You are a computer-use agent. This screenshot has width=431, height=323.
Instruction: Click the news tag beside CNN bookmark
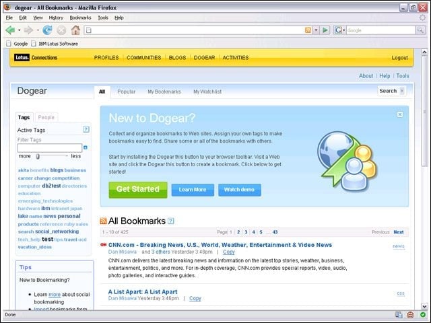(399, 246)
